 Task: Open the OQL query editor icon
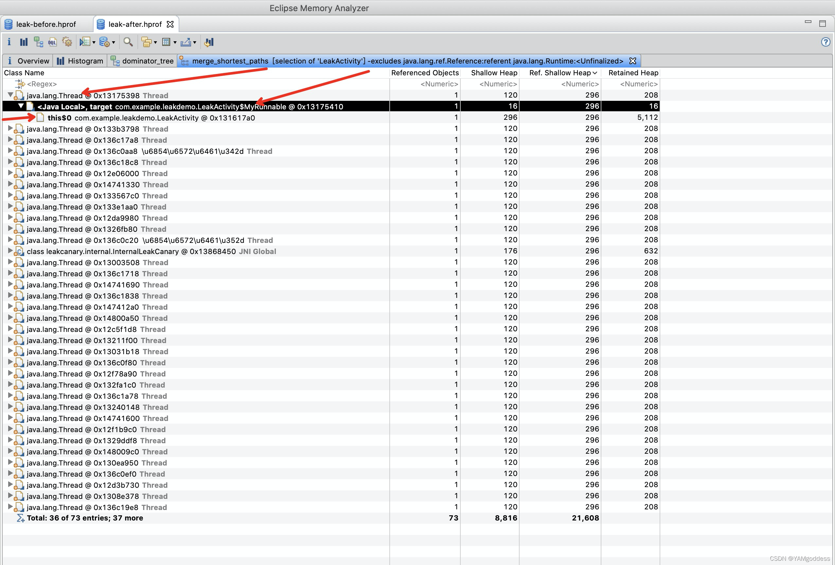(52, 42)
